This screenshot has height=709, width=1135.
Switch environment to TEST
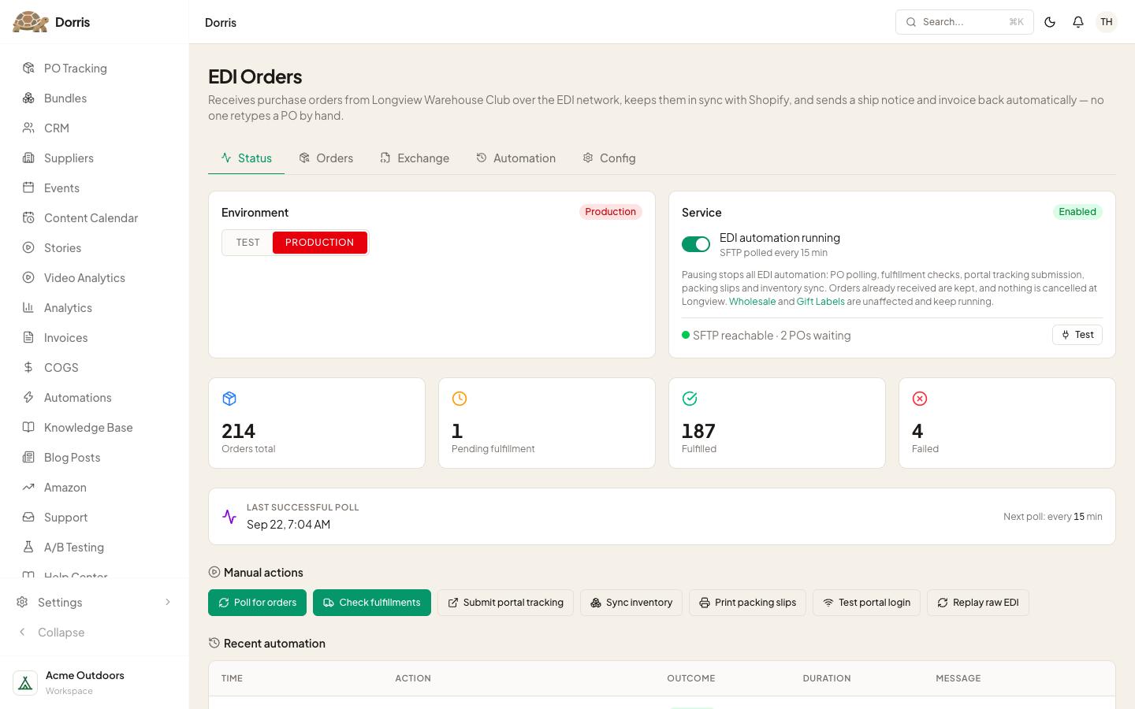point(247,243)
